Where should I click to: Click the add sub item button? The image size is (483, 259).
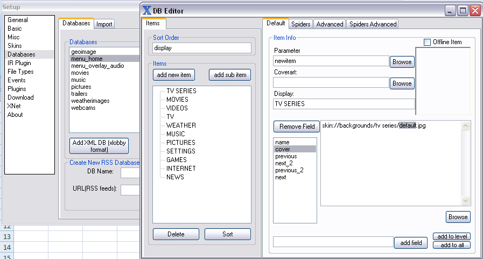(230, 75)
